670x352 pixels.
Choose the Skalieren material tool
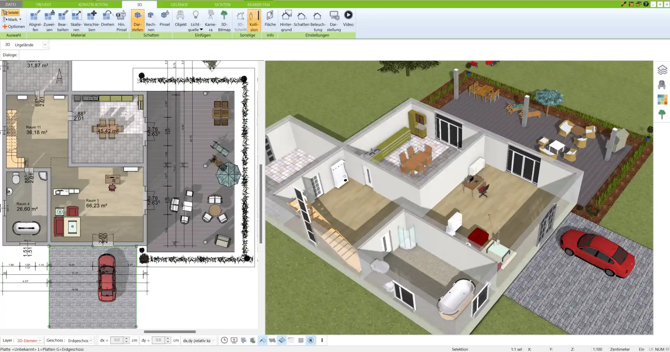pyautogui.click(x=76, y=21)
